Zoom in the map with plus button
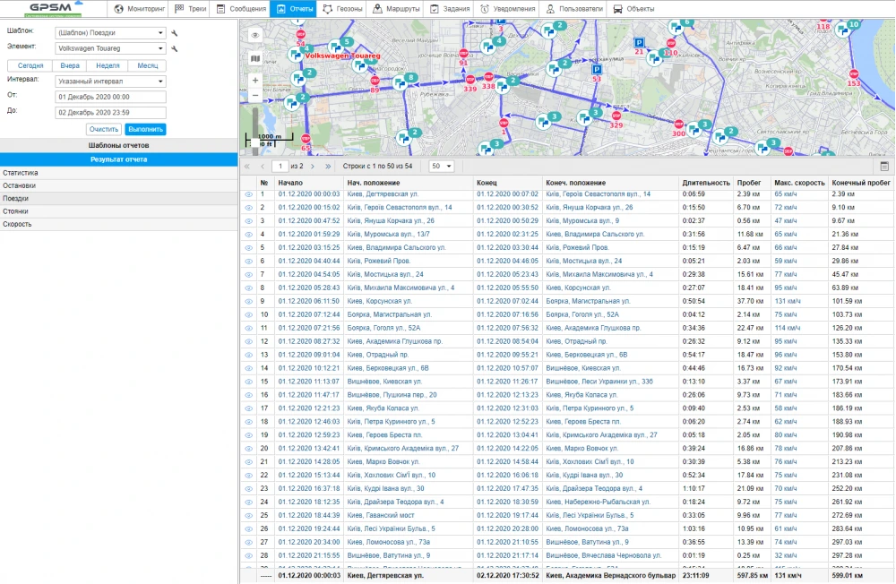 pyautogui.click(x=255, y=80)
